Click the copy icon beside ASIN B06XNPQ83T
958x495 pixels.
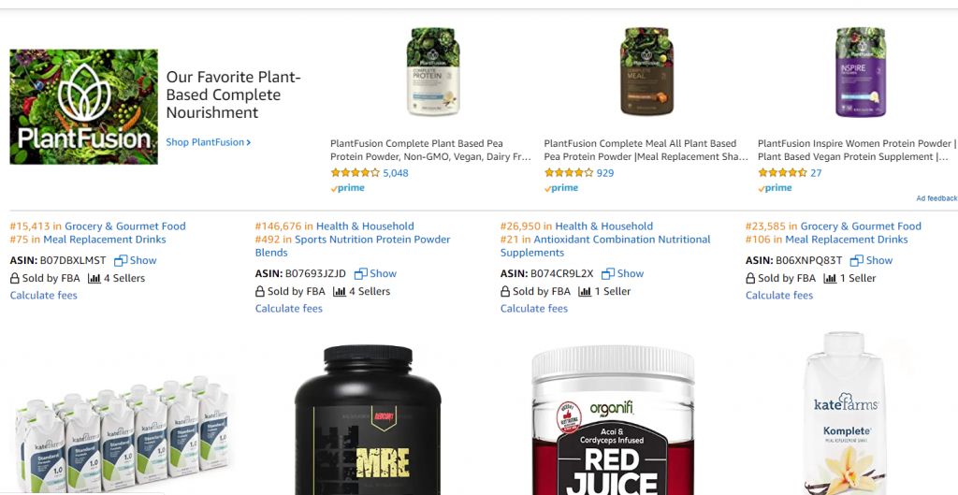(857, 260)
